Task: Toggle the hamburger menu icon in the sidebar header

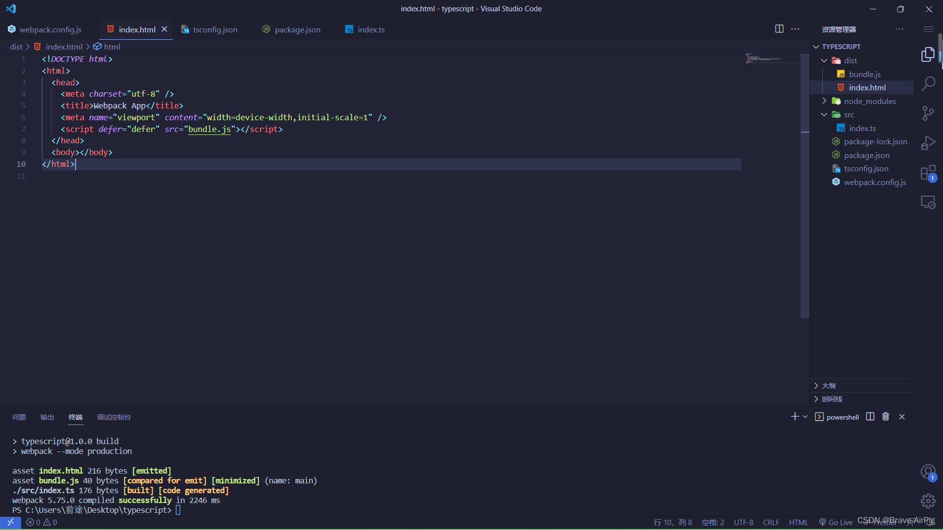Action: point(928,29)
